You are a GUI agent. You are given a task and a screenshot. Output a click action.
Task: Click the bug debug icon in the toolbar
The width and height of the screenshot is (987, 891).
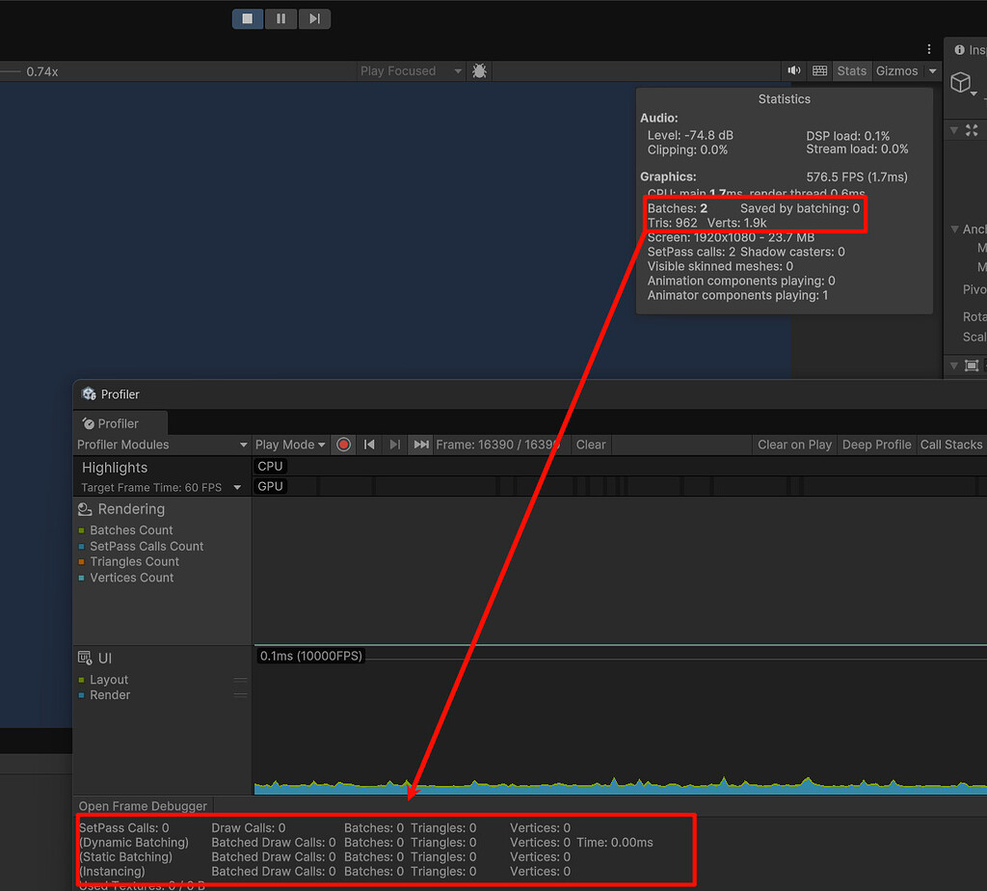(x=479, y=70)
